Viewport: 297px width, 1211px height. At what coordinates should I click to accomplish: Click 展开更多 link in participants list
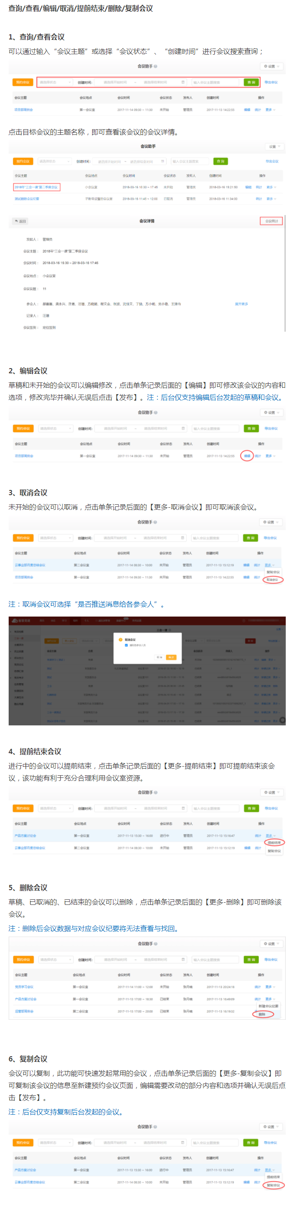tap(241, 304)
